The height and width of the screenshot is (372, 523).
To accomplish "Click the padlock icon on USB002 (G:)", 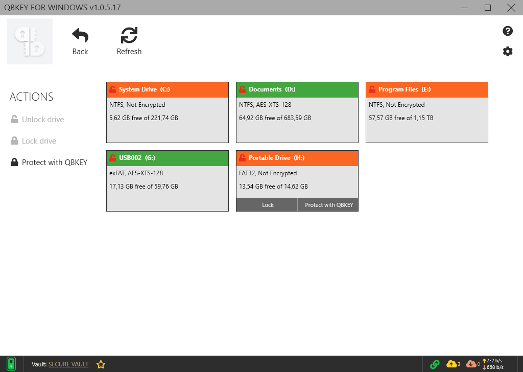I will 113,158.
